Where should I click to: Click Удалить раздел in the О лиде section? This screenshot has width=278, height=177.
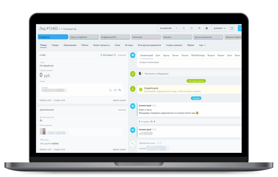119,100
